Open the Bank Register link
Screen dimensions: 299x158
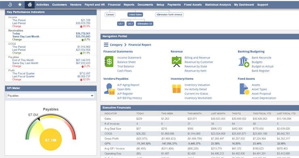(x=261, y=71)
